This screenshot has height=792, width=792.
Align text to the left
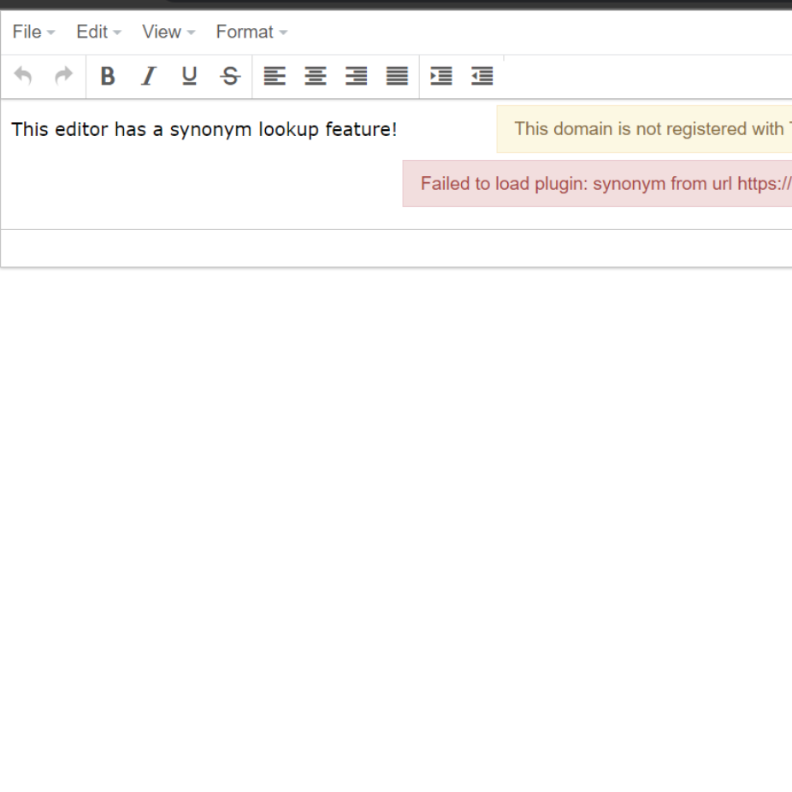click(x=275, y=77)
